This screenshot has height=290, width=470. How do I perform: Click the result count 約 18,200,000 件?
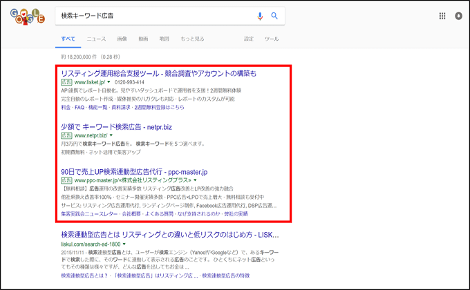[79, 57]
